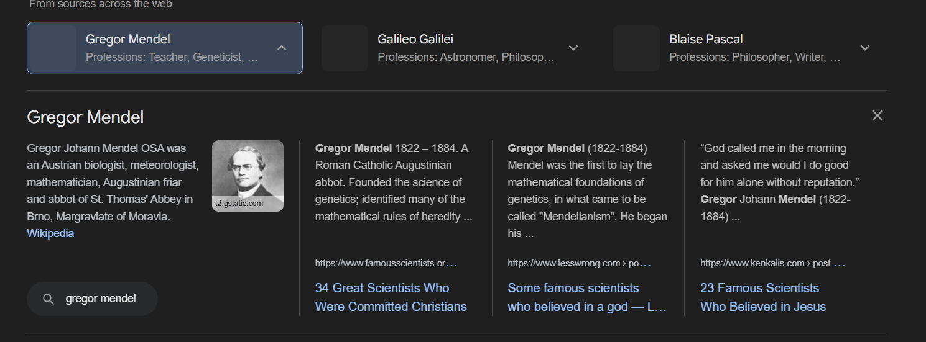Expand the Blaise Pascal card chevron

pos(864,48)
